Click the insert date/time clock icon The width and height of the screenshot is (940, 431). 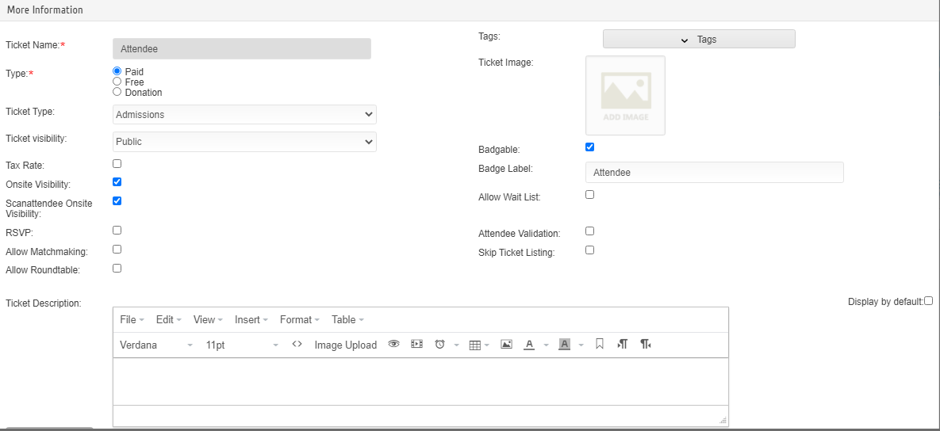[x=439, y=344]
